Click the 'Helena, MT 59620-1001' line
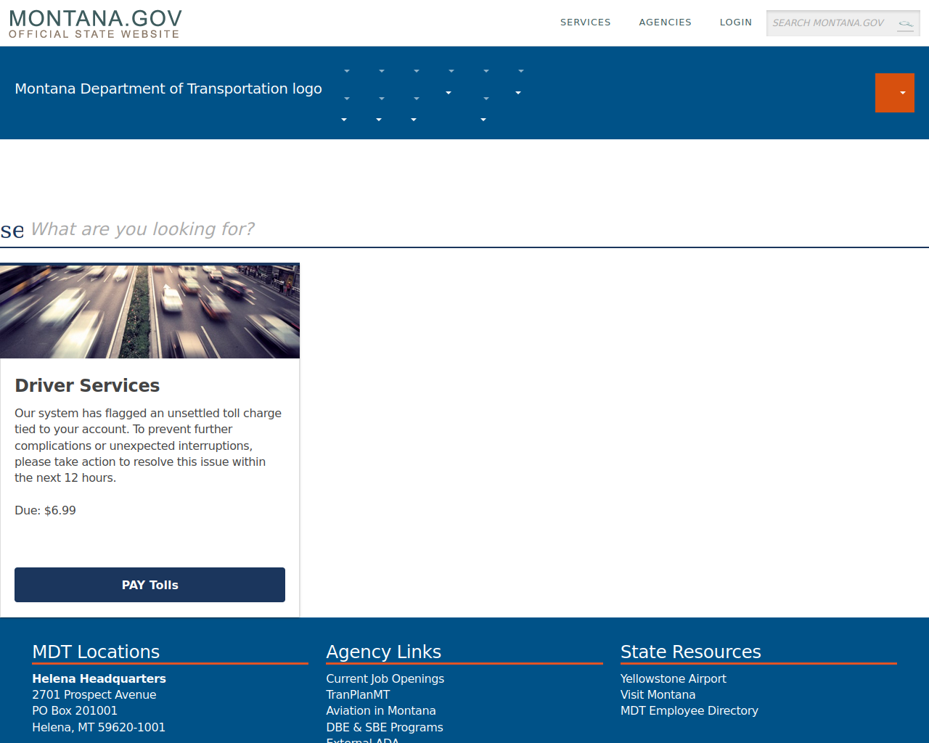929x743 pixels. (x=99, y=727)
